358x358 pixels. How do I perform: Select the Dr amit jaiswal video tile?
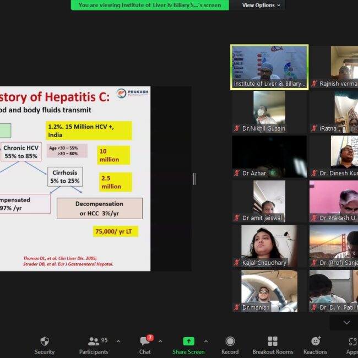(269, 202)
